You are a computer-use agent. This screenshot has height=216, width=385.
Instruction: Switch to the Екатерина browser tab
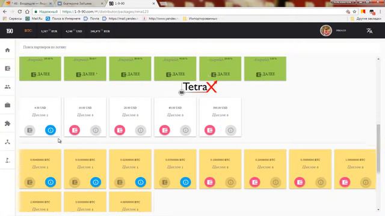80,4
